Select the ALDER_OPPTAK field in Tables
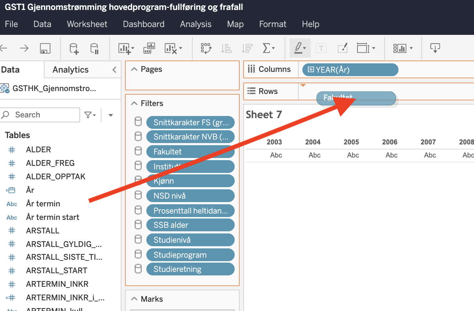Screen dimensions: 474x311 (56, 176)
